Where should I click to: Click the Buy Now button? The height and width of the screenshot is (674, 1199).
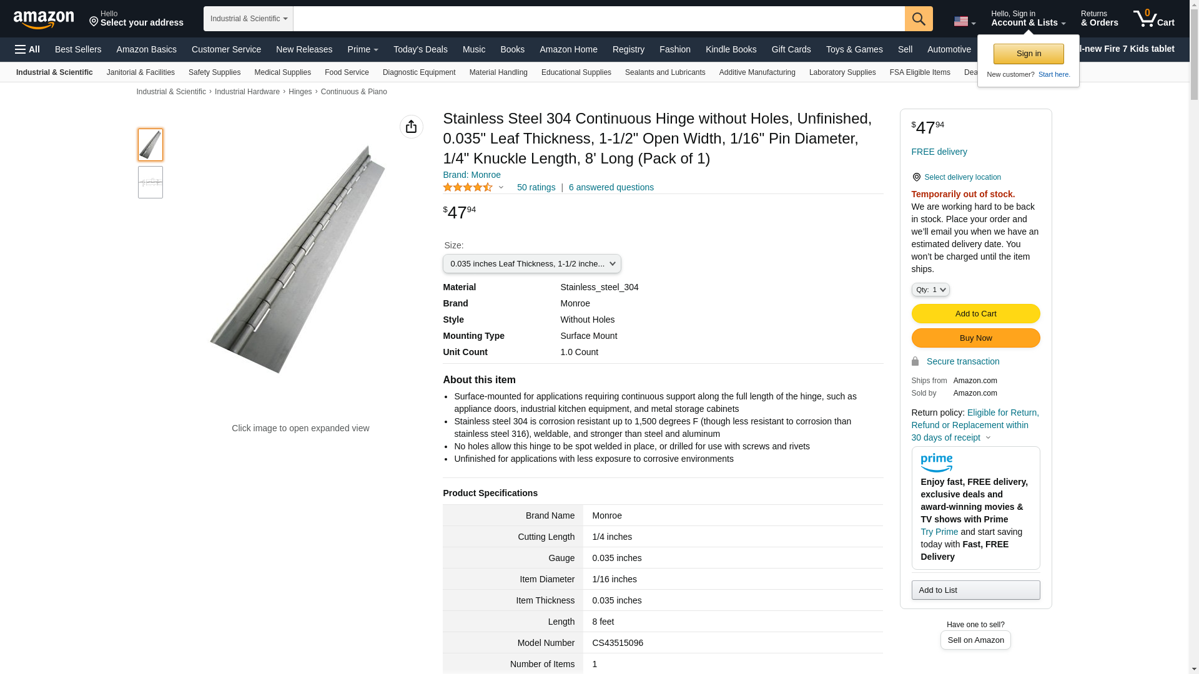[x=975, y=338]
